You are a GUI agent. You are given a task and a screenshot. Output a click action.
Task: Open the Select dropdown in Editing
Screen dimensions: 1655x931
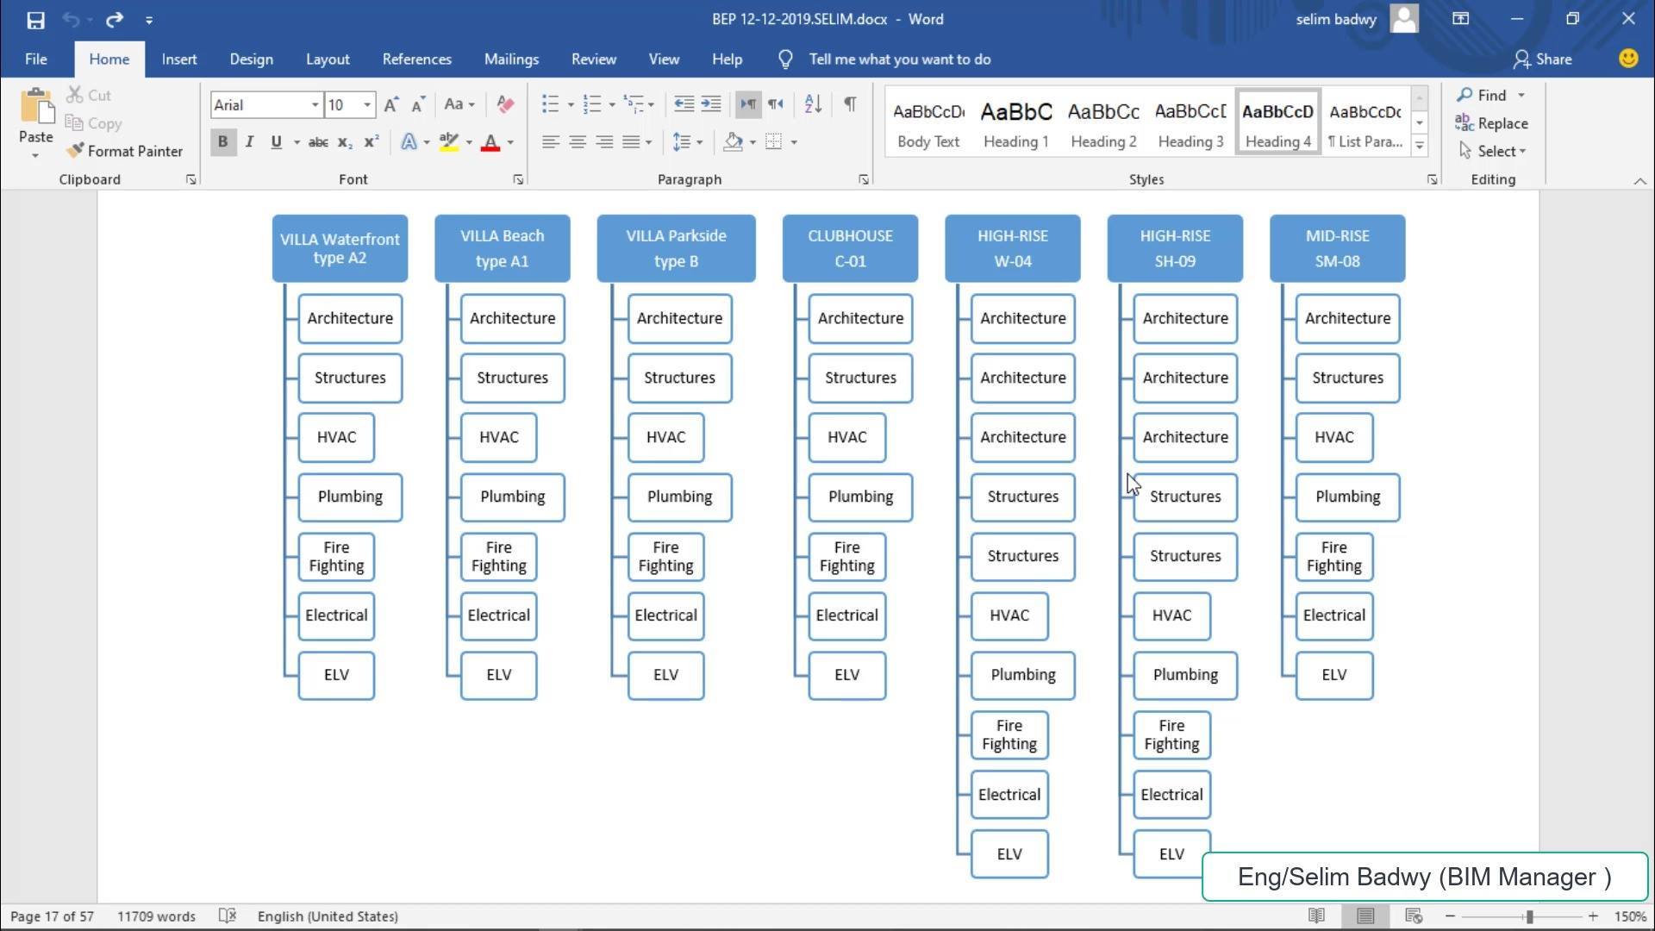pyautogui.click(x=1493, y=151)
